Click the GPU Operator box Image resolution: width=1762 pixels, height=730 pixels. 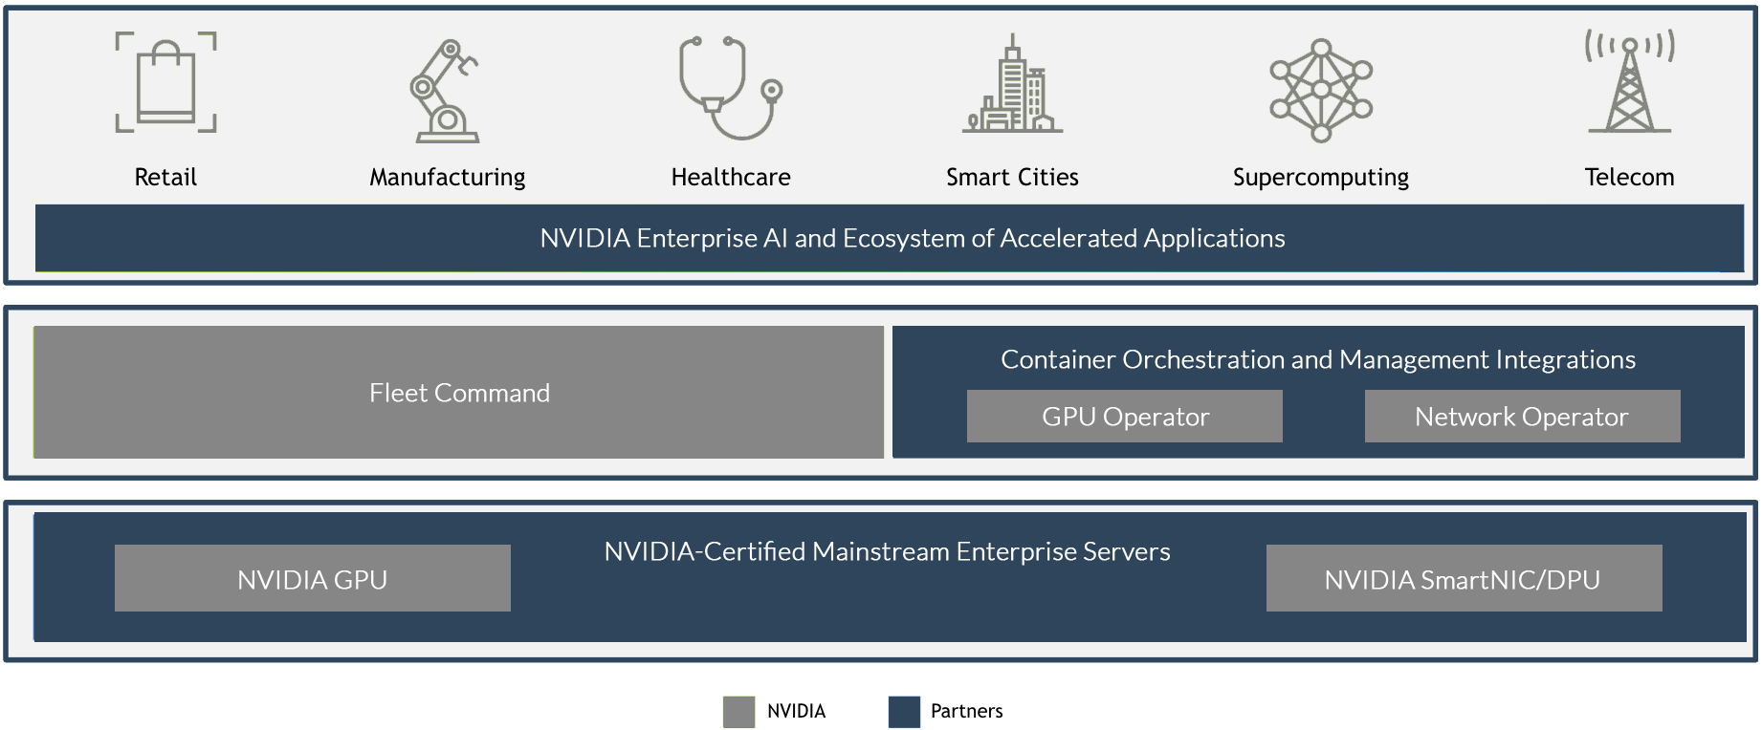[1125, 417]
